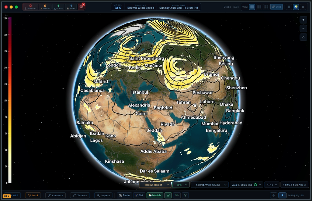Activate the Track tool

point(33,195)
